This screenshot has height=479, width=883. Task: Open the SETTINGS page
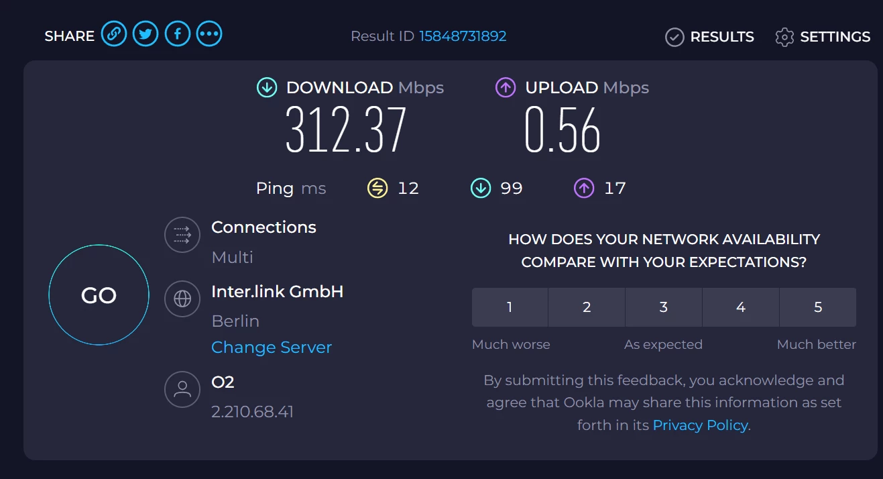pyautogui.click(x=823, y=37)
